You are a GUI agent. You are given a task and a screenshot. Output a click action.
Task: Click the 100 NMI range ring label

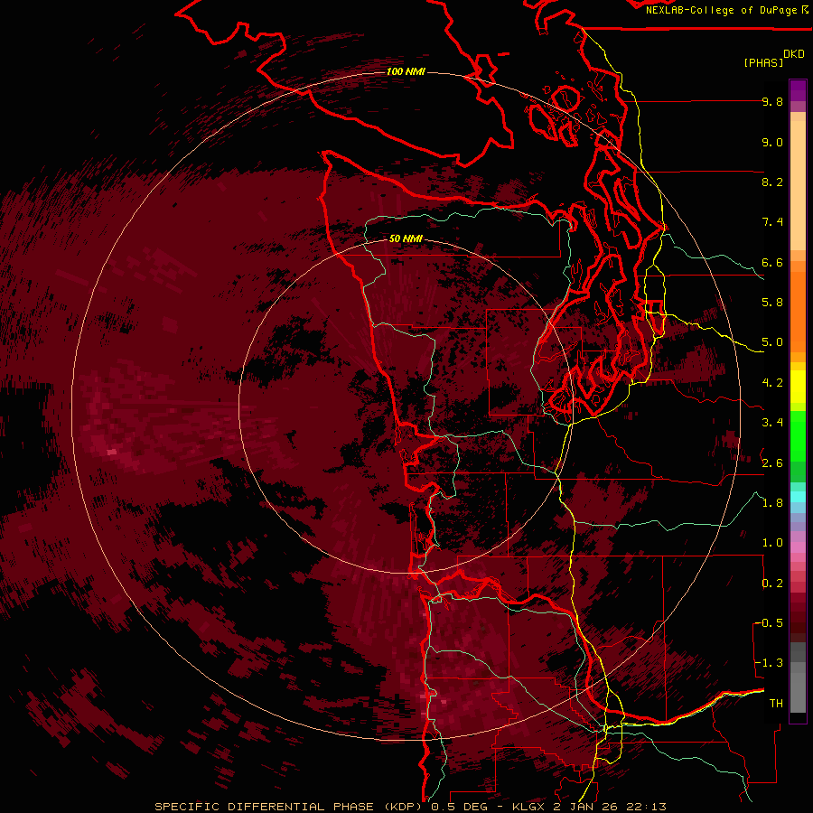406,71
